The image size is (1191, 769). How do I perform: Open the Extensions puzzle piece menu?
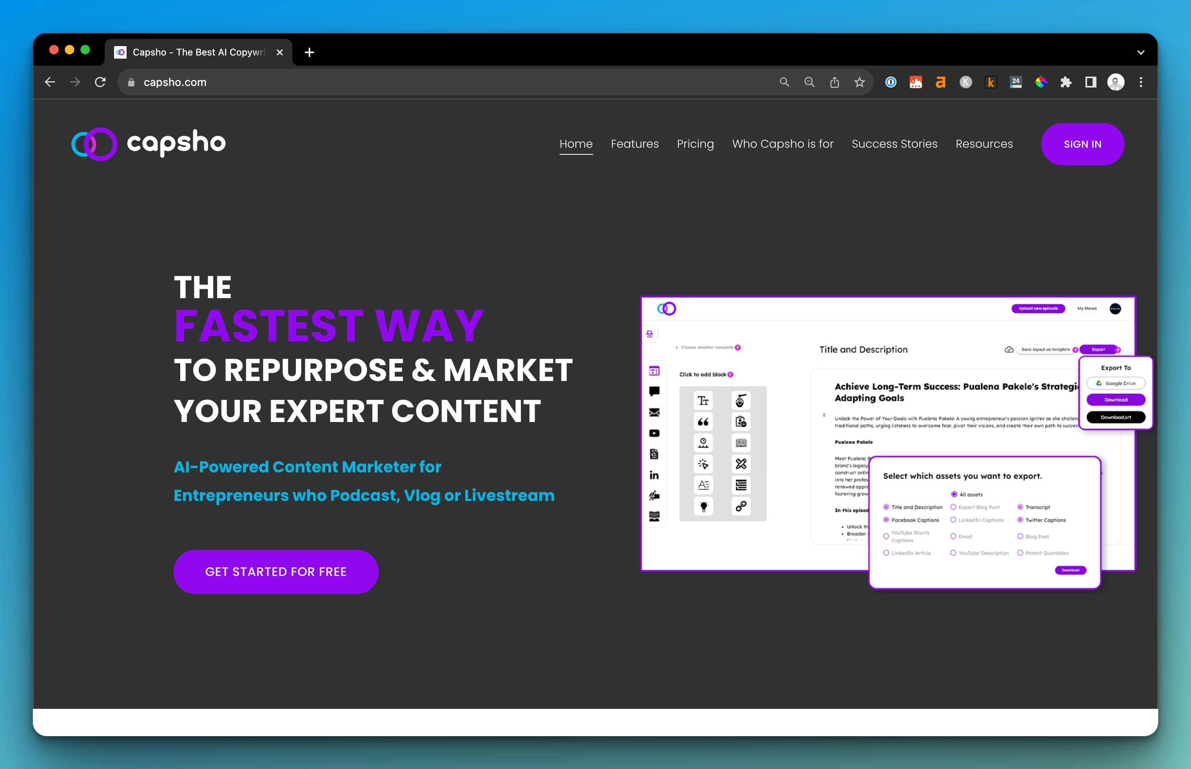(x=1066, y=82)
